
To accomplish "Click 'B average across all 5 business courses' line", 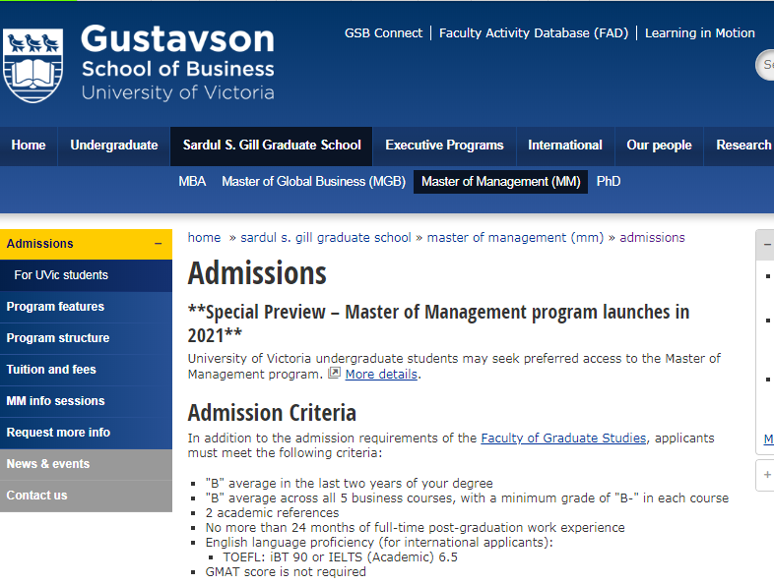I will coord(467,498).
